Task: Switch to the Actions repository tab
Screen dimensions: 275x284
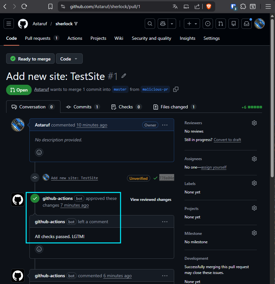Action: click(x=75, y=38)
